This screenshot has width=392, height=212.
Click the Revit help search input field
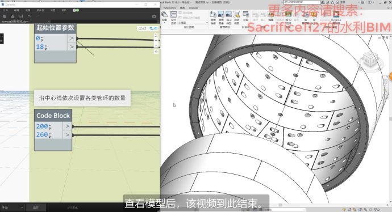pos(302,2)
